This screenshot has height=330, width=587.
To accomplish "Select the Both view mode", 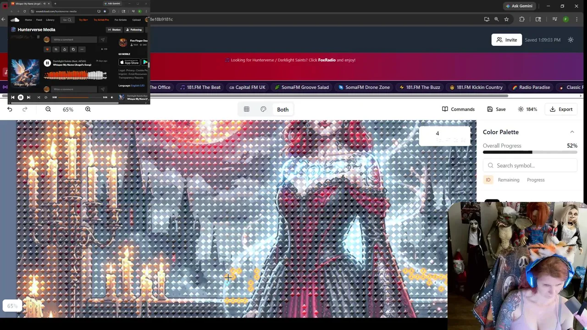I will tap(282, 110).
